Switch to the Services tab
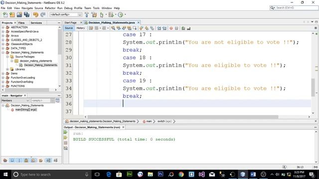 click(x=36, y=23)
